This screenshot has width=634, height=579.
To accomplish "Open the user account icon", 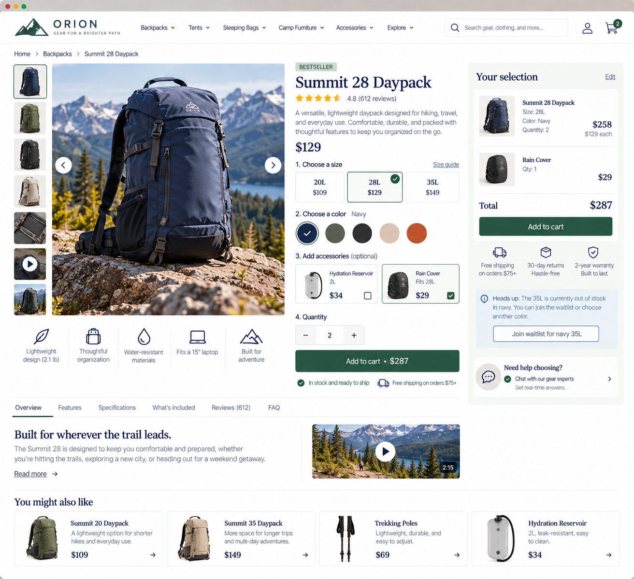I will tap(587, 28).
